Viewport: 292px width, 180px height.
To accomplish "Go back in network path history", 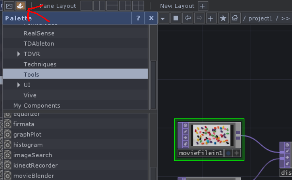I will 187,18.
